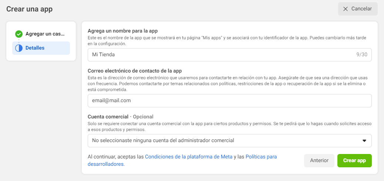Click the half-filled blue Detalles progress icon
The width and height of the screenshot is (384, 181).
point(19,48)
